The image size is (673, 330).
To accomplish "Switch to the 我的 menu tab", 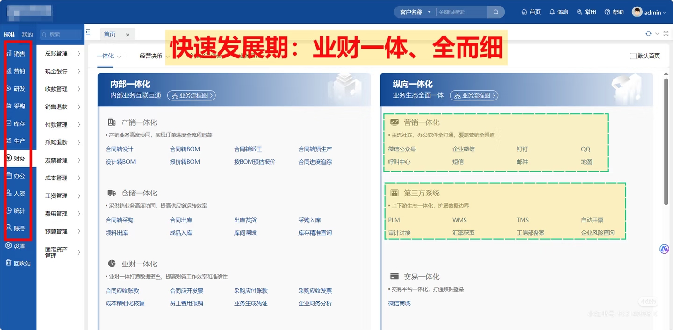I will point(28,35).
